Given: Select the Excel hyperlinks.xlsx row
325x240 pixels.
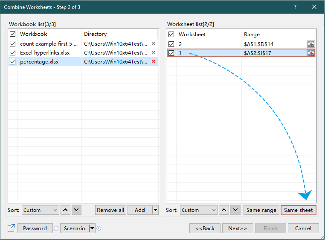Looking at the screenshot, I should click(x=45, y=53).
